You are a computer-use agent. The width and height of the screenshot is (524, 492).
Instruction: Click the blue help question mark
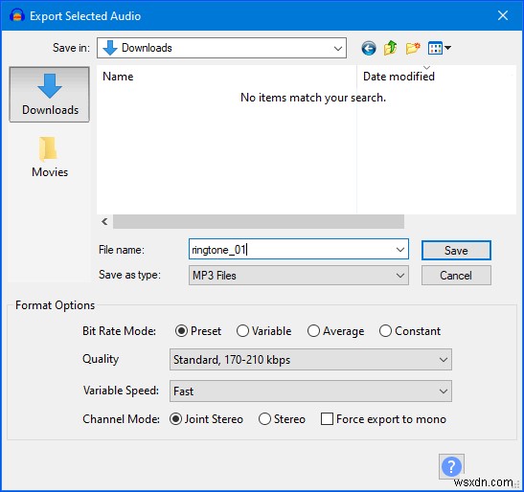click(x=451, y=466)
